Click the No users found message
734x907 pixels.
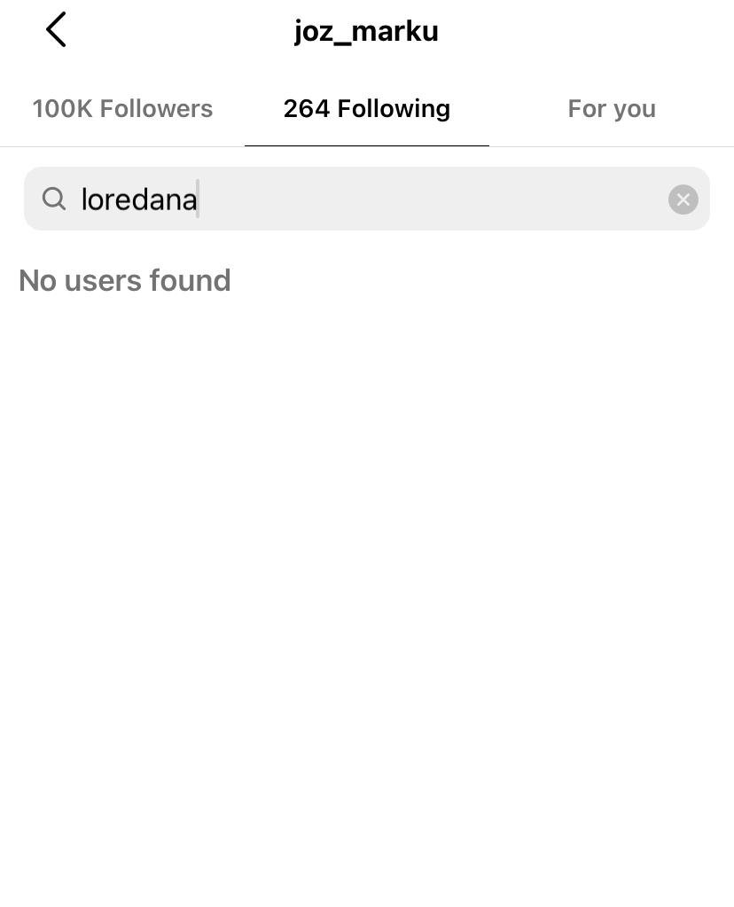(x=125, y=281)
